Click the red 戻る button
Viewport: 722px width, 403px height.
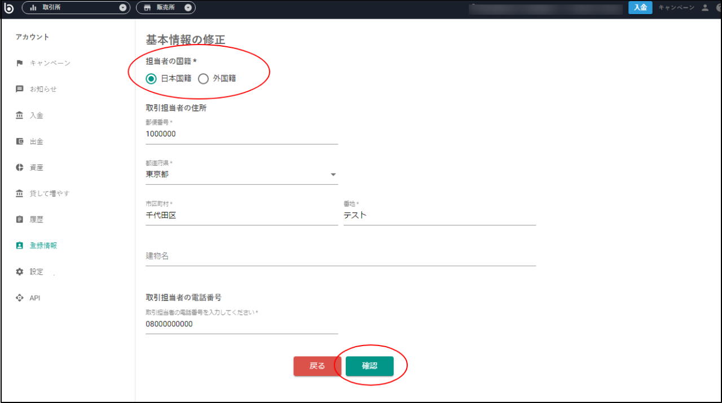[317, 366]
